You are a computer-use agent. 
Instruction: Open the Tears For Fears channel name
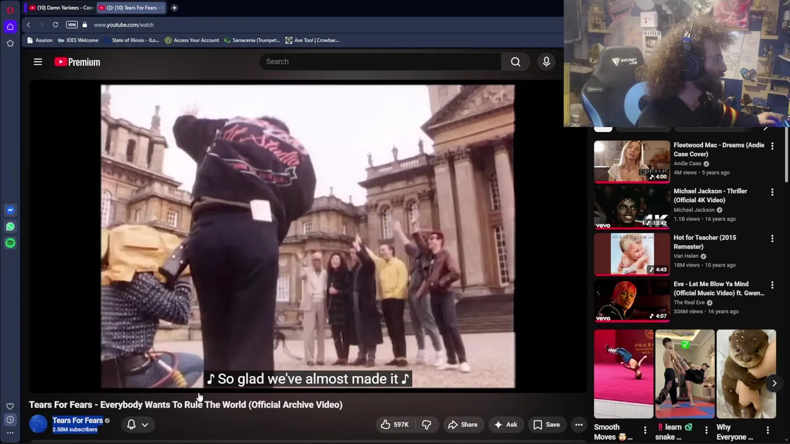coord(78,421)
